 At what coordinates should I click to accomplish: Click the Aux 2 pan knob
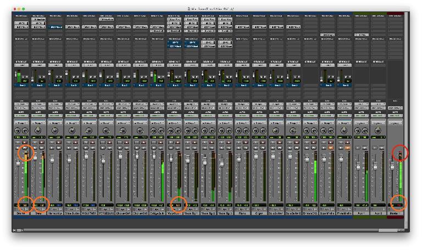point(378,131)
